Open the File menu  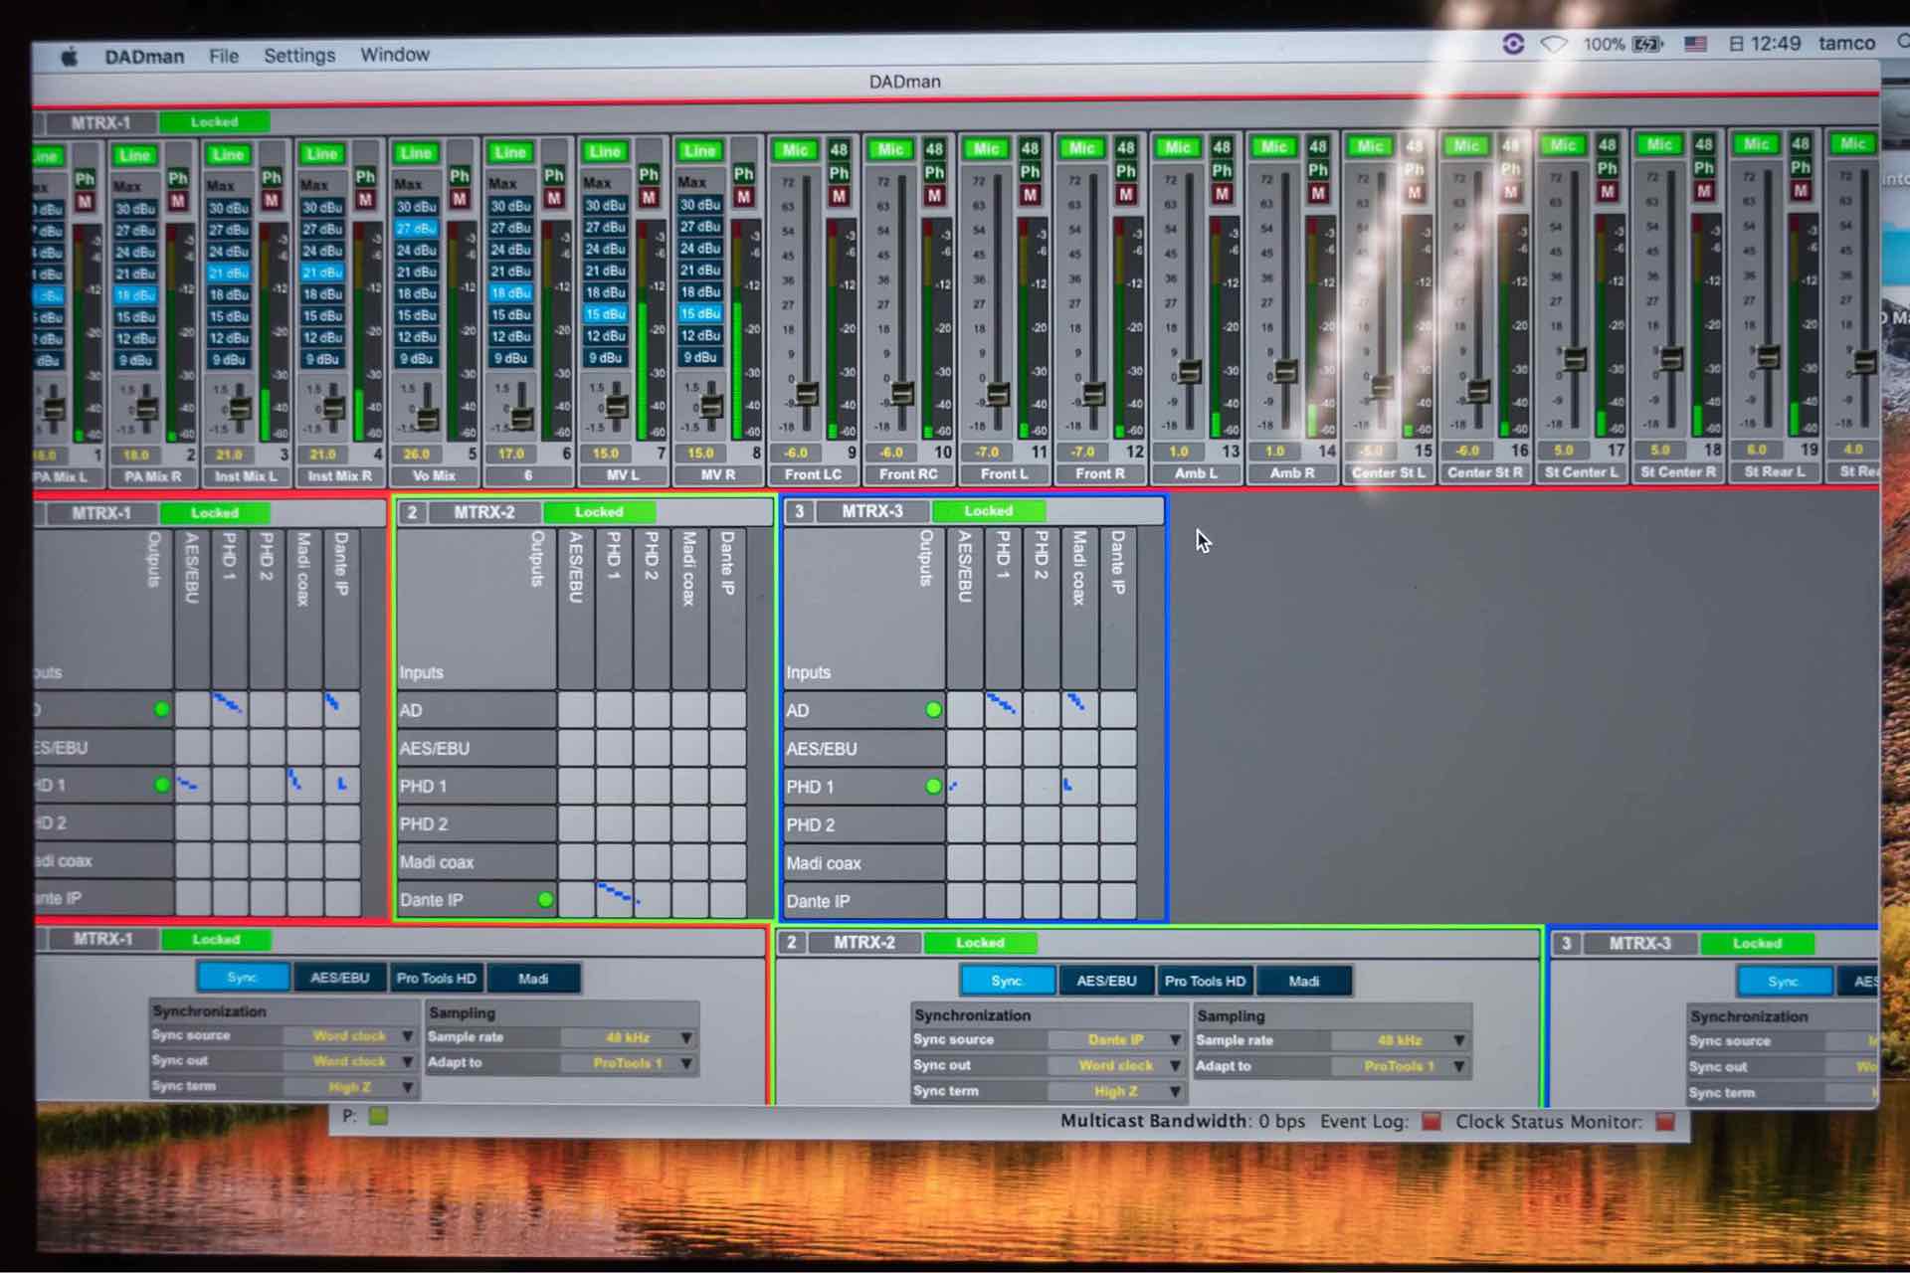pyautogui.click(x=224, y=56)
